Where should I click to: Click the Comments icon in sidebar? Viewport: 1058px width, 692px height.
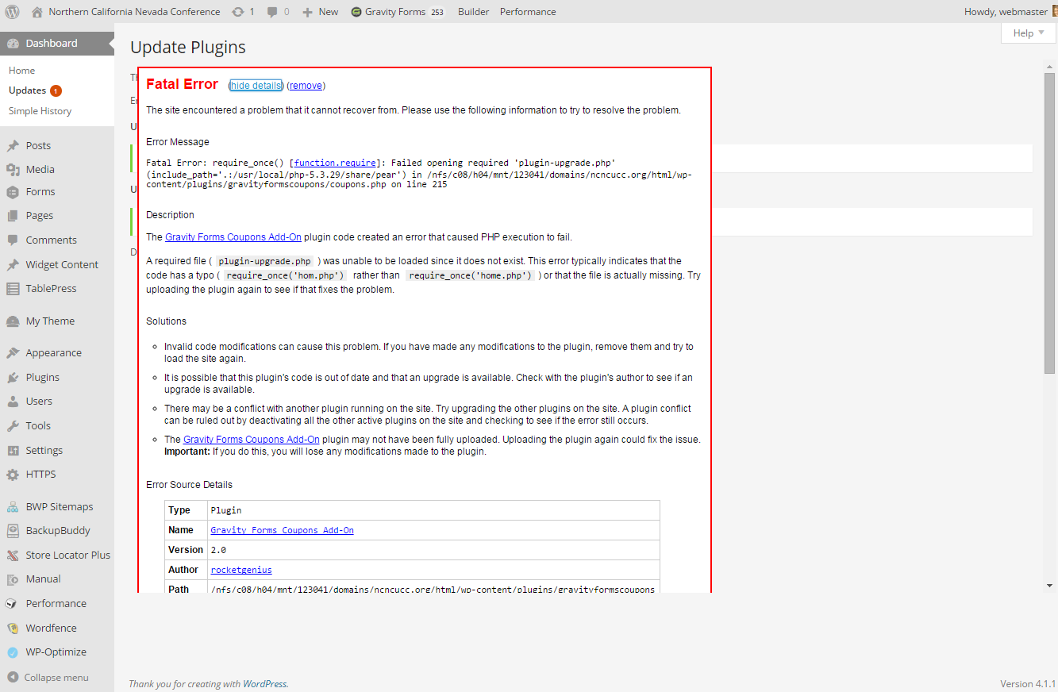(13, 240)
